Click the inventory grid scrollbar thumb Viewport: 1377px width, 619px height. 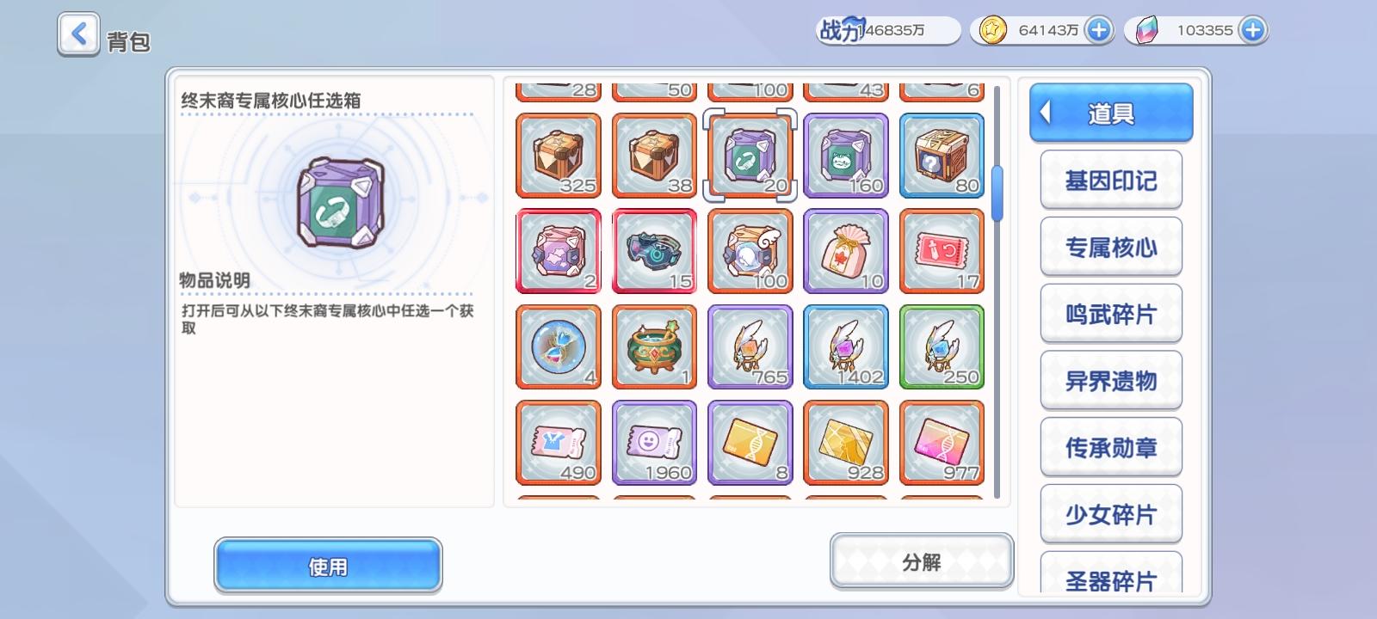click(997, 193)
